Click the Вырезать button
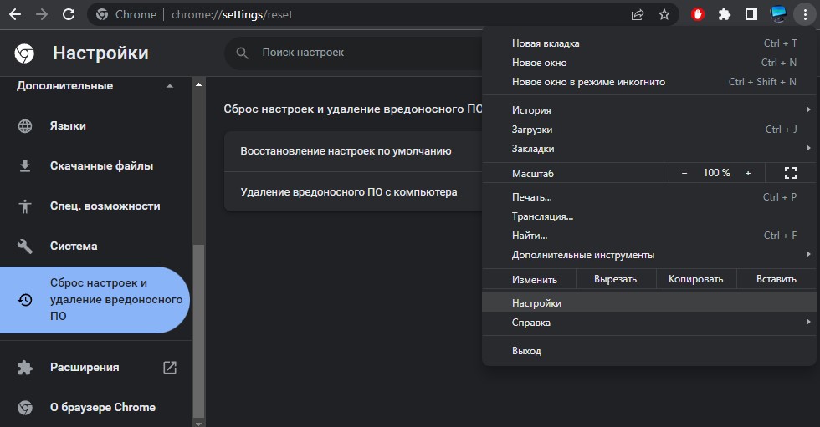Viewport: 820px width, 427px height. click(616, 279)
